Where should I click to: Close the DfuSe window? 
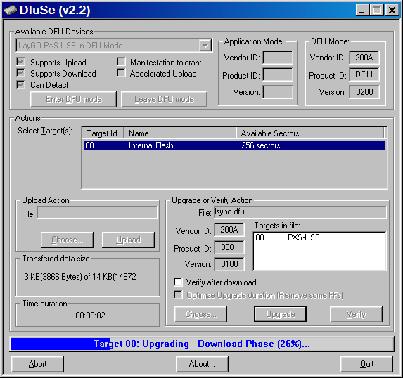coord(392,11)
